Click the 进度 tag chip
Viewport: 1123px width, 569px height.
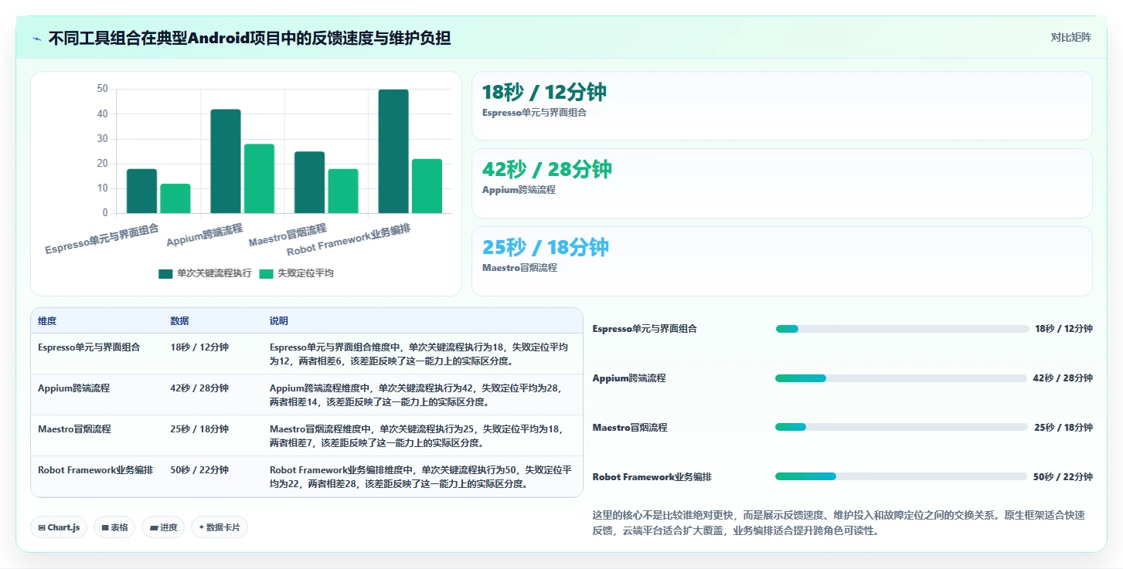(x=163, y=527)
